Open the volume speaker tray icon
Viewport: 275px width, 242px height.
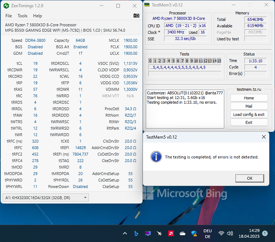pos(230,233)
